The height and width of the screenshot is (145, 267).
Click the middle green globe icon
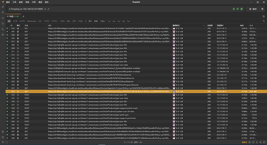point(238,9)
